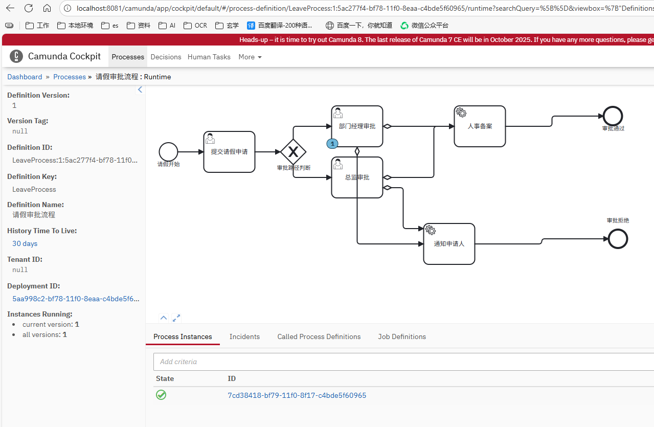
Task: Maximize the diagram with the expand arrows icon
Action: pos(176,318)
